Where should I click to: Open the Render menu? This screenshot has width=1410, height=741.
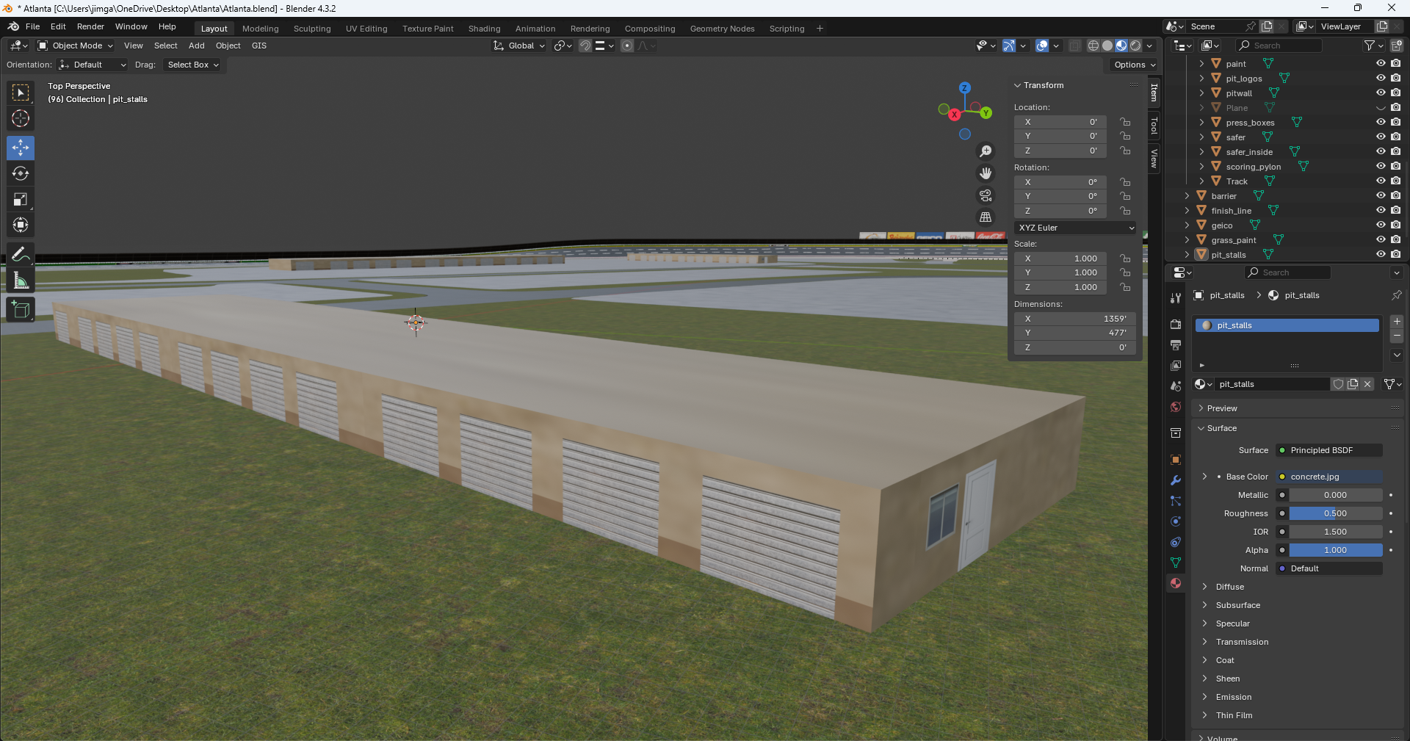pyautogui.click(x=90, y=26)
